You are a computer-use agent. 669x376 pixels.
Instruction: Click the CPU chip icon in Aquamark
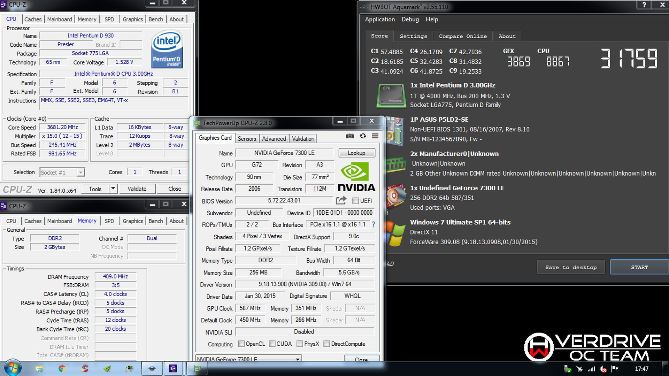click(x=391, y=95)
